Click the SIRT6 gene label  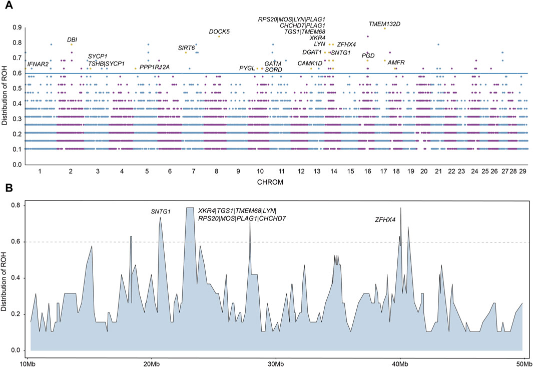[x=186, y=48]
